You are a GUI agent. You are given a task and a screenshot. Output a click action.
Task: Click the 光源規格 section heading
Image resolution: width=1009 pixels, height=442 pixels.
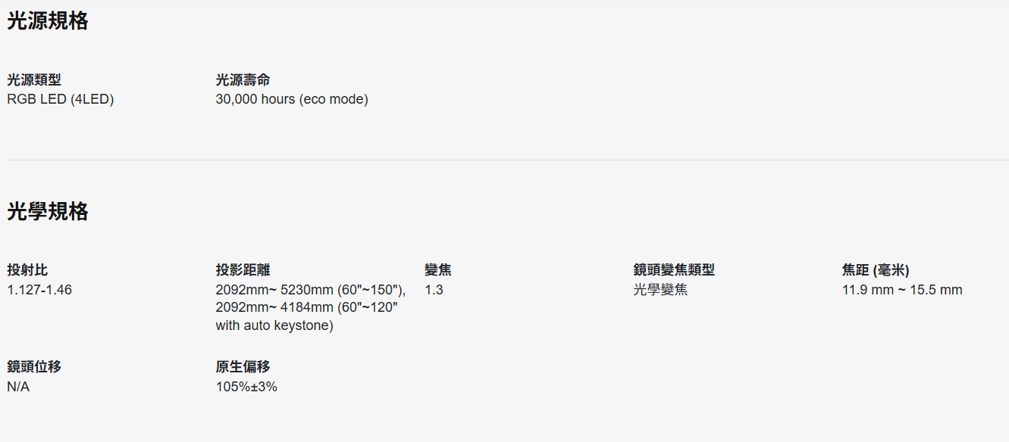click(48, 21)
